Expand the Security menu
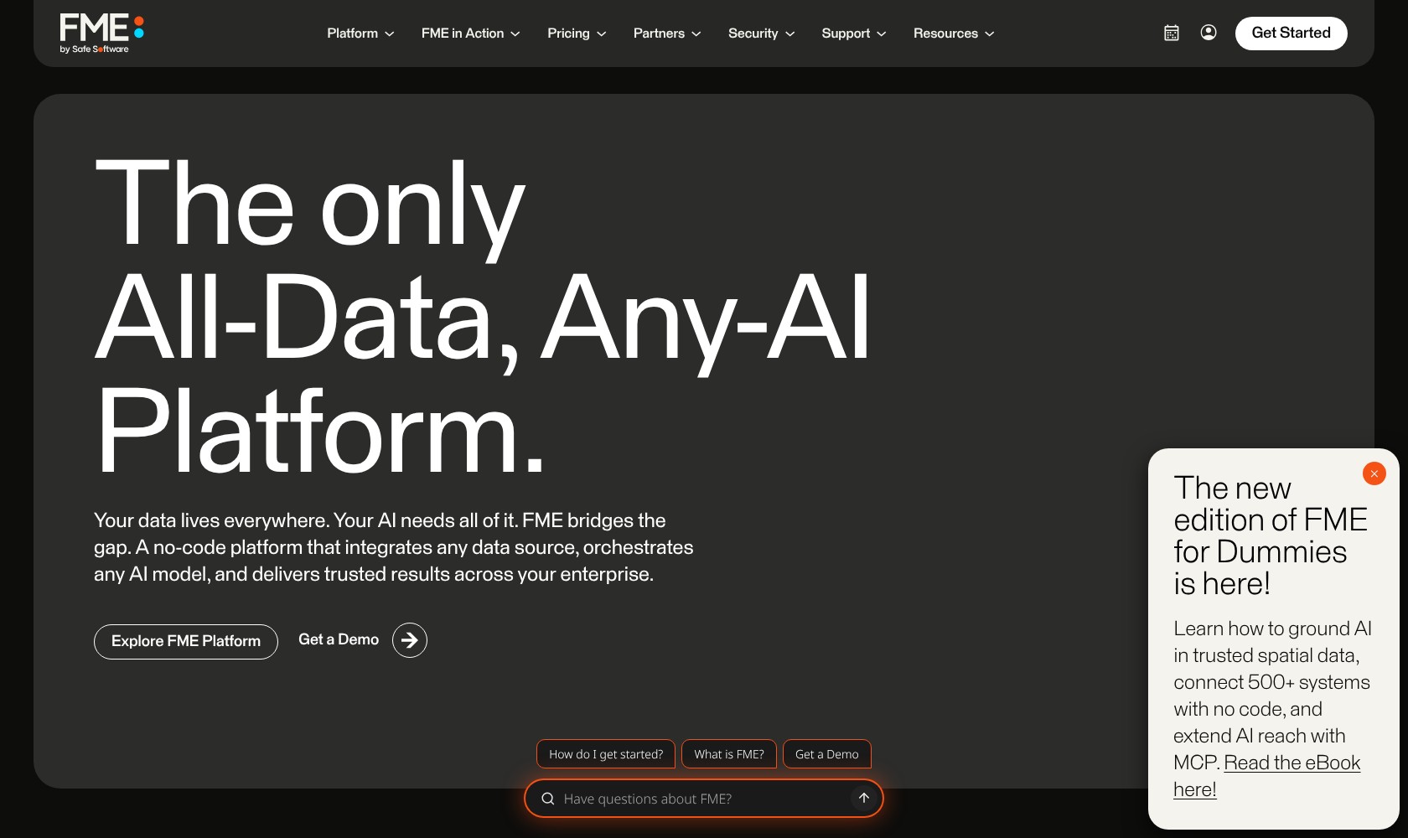This screenshot has height=838, width=1408. (761, 34)
